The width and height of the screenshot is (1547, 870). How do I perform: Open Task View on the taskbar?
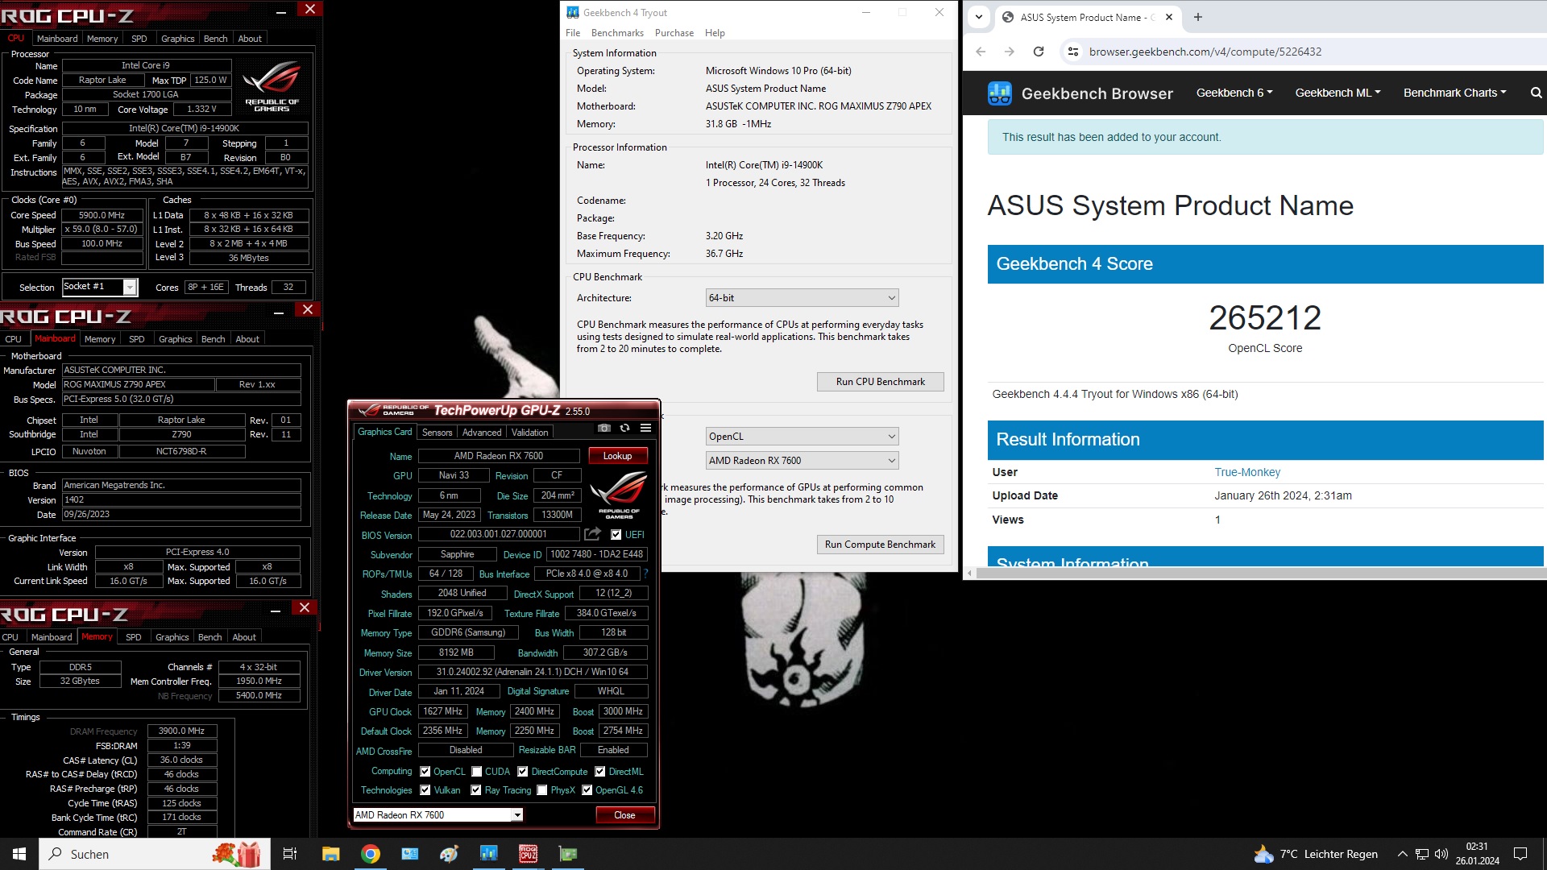tap(290, 854)
